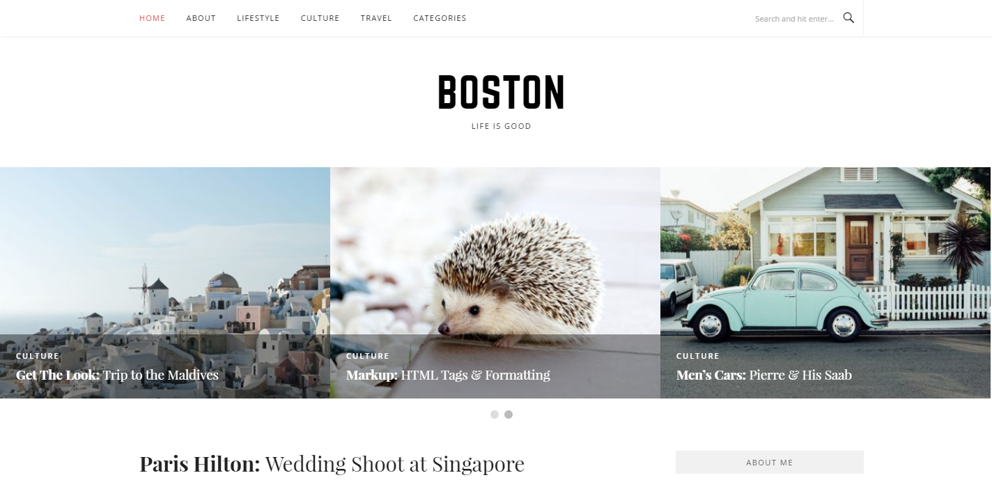The height and width of the screenshot is (480, 992).
Task: Click the BOSTON site title
Action: 501,93
